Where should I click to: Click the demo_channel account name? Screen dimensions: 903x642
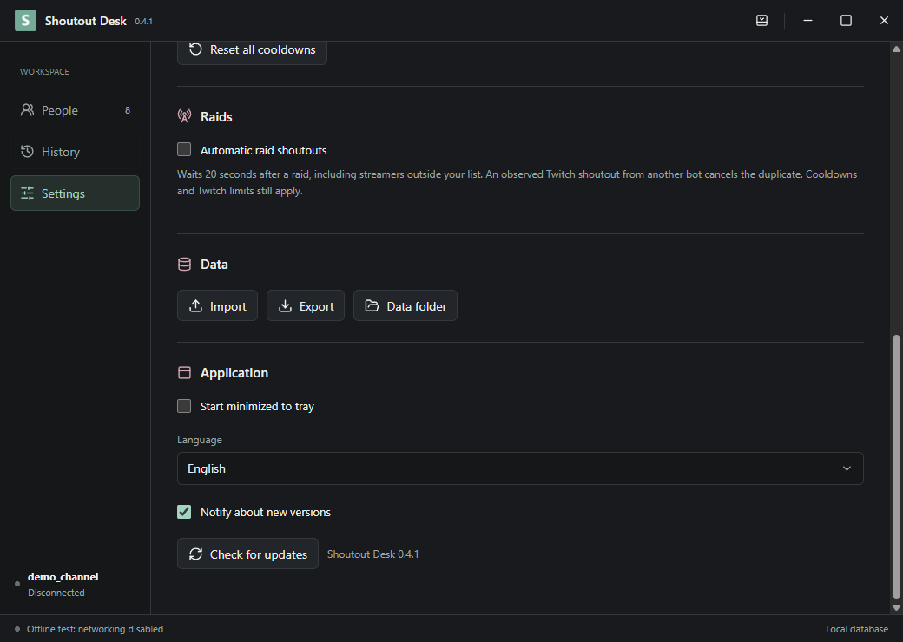(x=63, y=577)
